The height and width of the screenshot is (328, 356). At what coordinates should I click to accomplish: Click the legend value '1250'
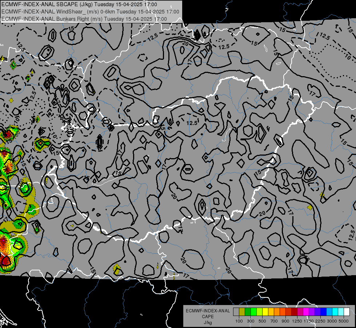297,321
